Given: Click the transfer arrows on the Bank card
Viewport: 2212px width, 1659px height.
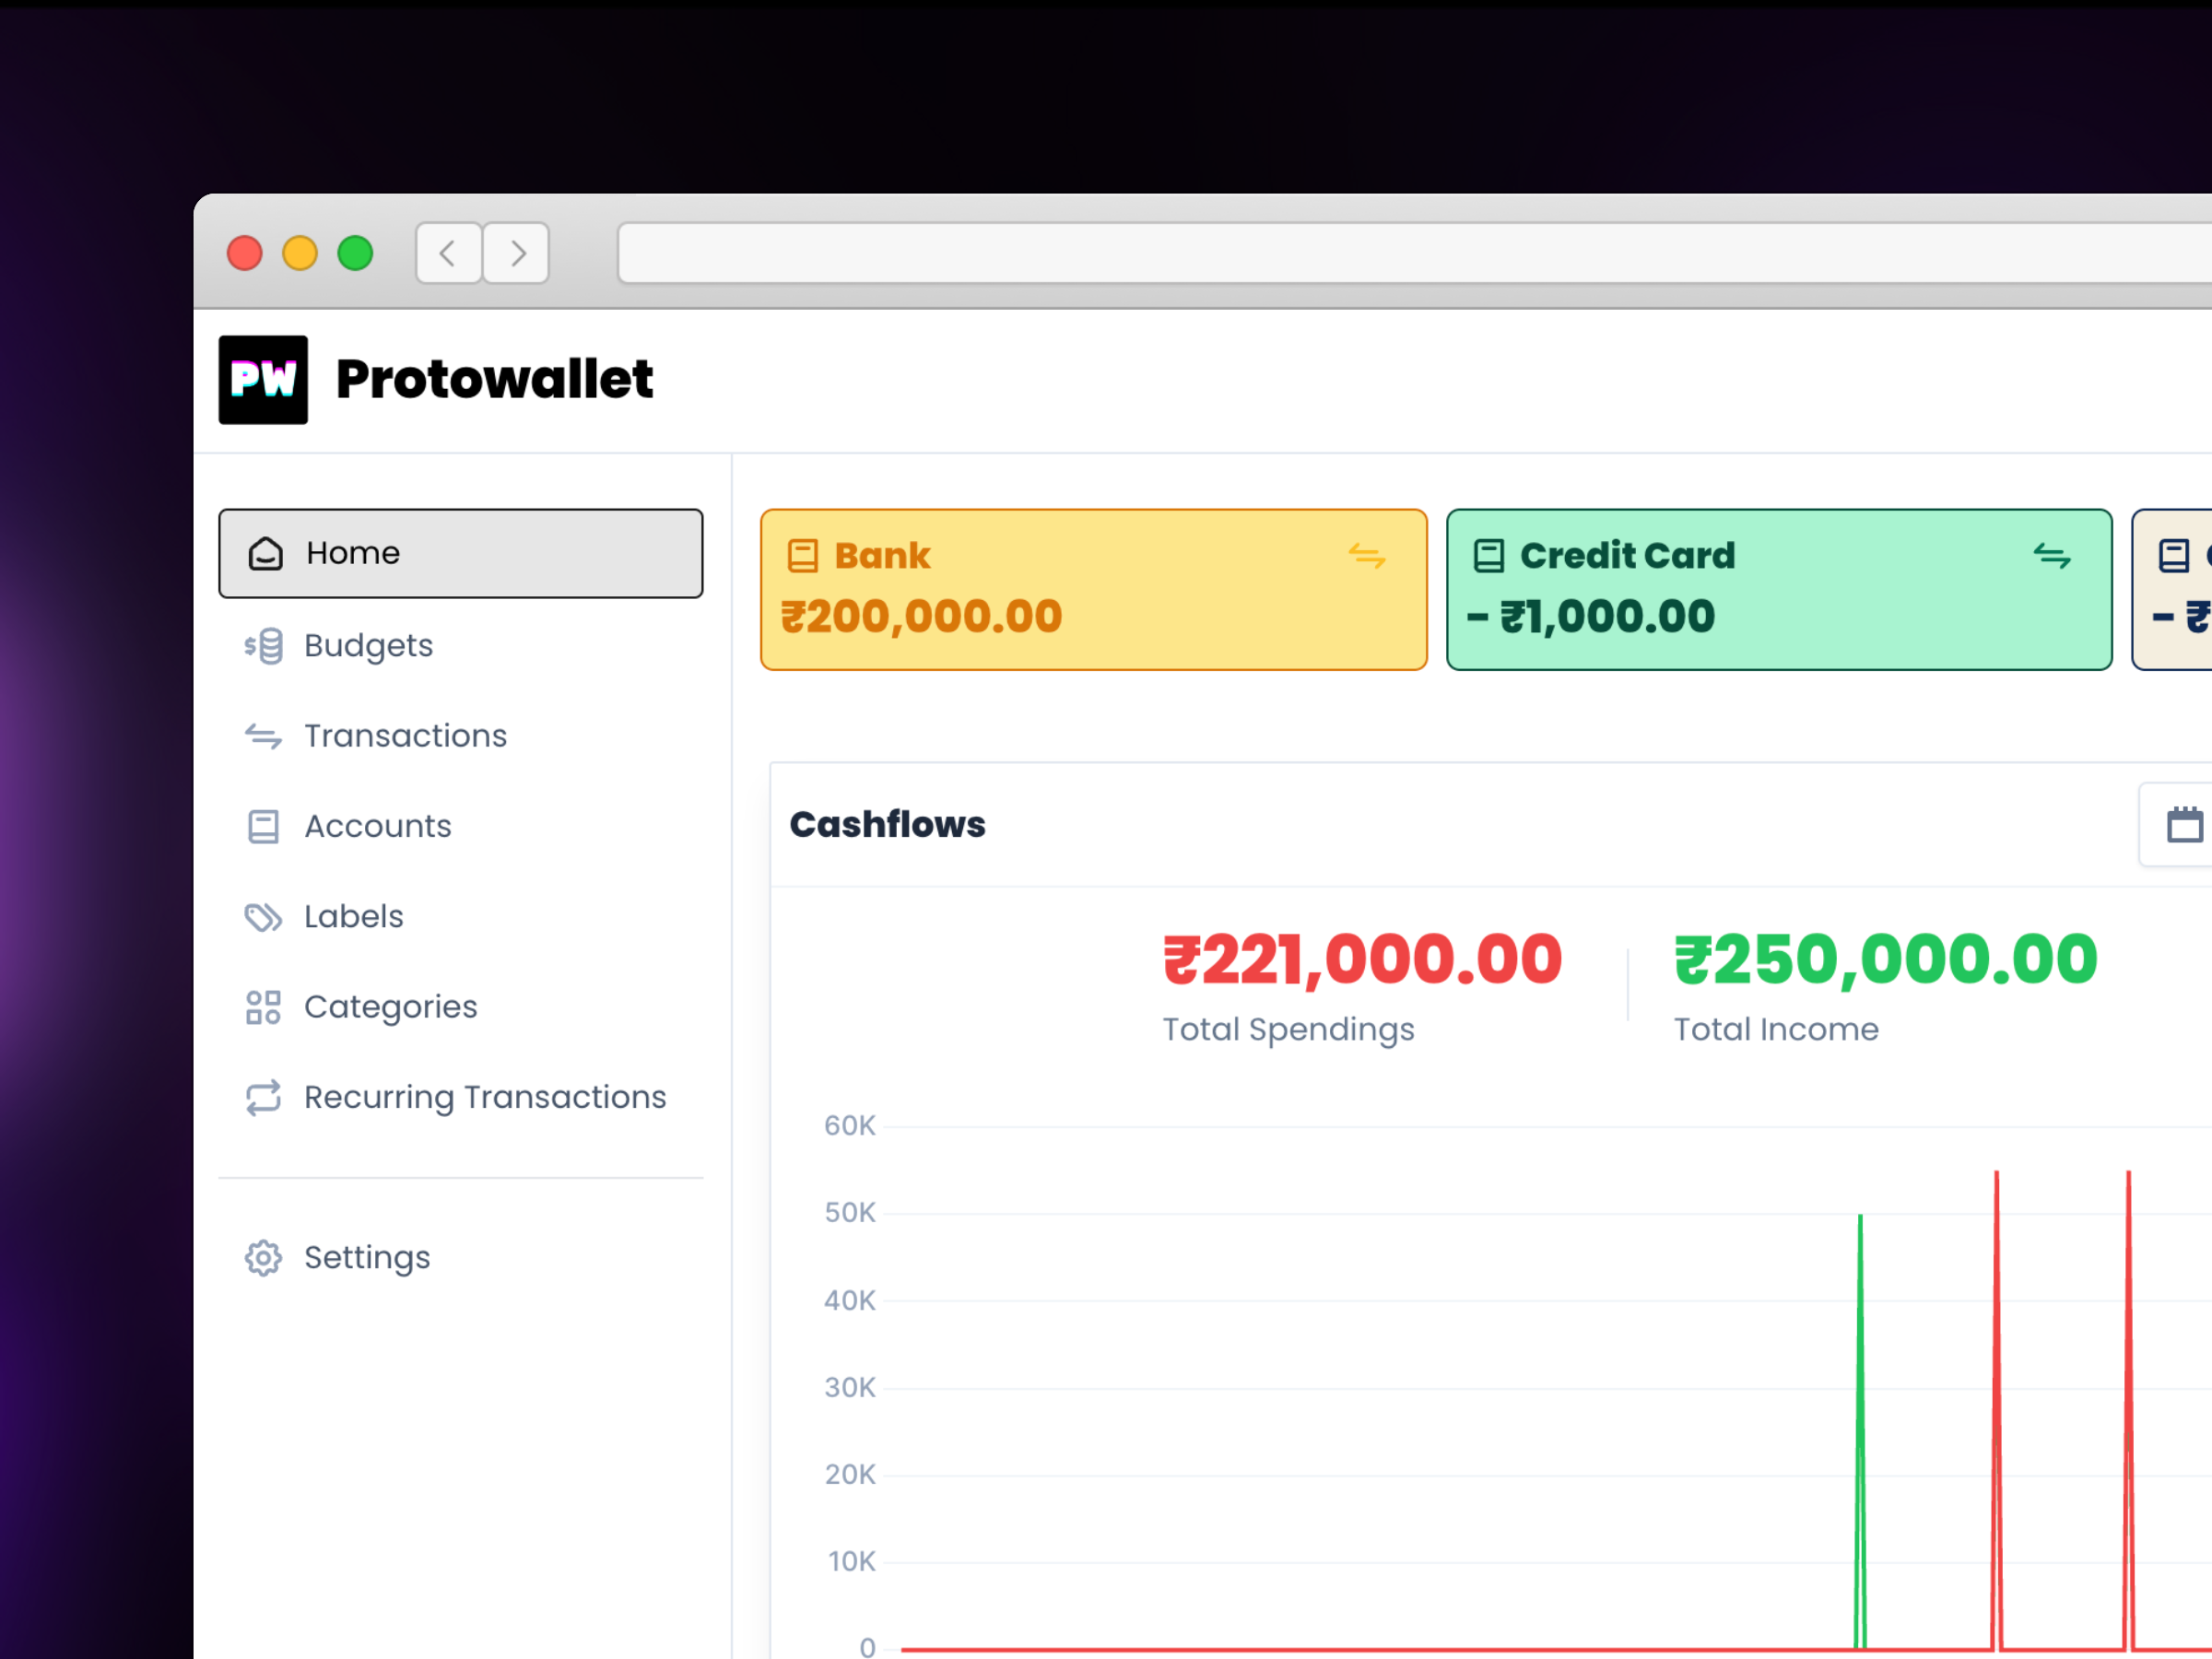Looking at the screenshot, I should [x=1369, y=557].
